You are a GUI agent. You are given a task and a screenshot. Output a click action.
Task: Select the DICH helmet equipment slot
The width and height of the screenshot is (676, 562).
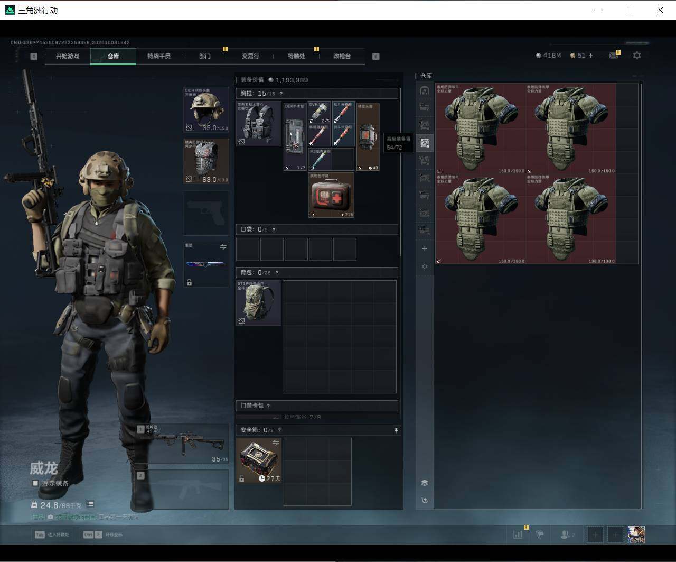(x=206, y=109)
